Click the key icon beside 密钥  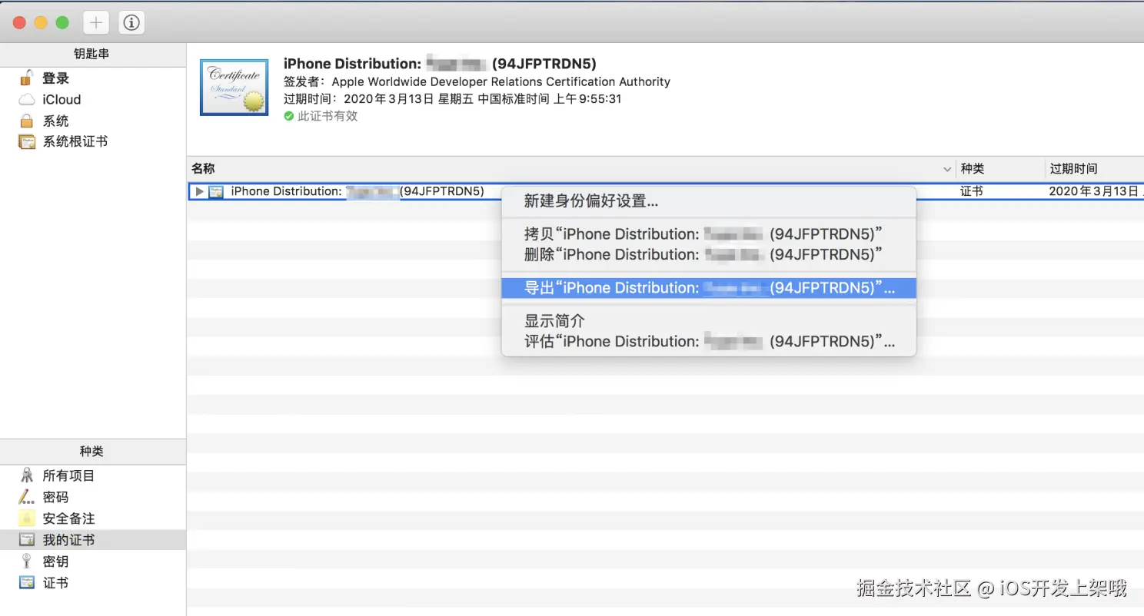(27, 561)
